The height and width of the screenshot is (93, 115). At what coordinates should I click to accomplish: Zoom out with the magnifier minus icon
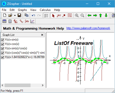[x=82, y=16]
